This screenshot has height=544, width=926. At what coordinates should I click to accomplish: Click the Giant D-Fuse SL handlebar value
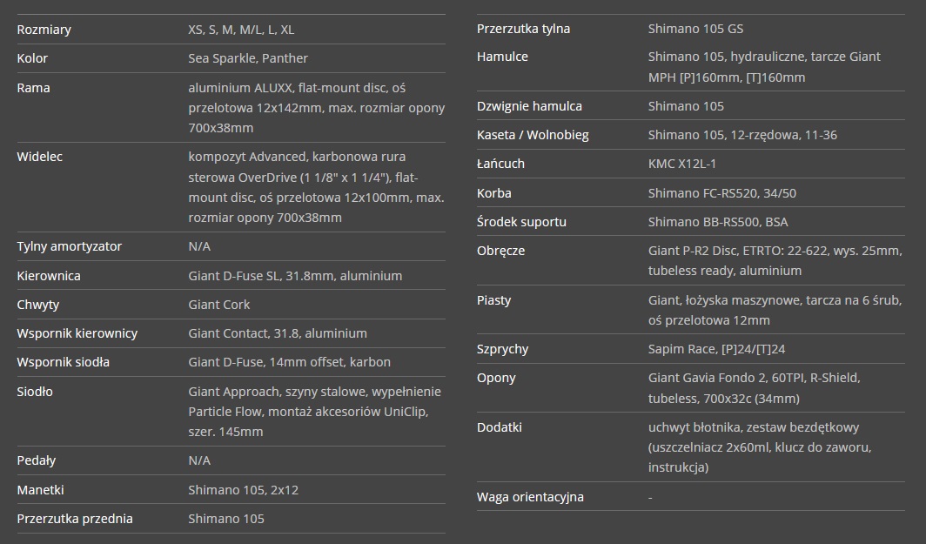tap(295, 276)
